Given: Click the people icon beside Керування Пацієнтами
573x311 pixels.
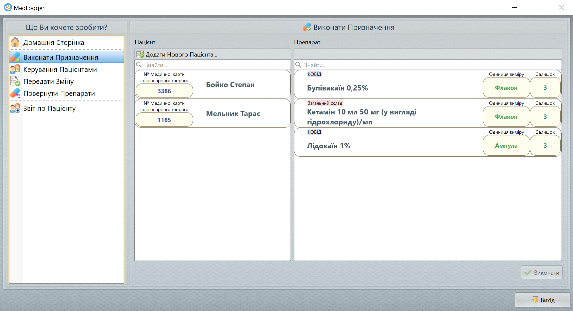Looking at the screenshot, I should (x=15, y=69).
